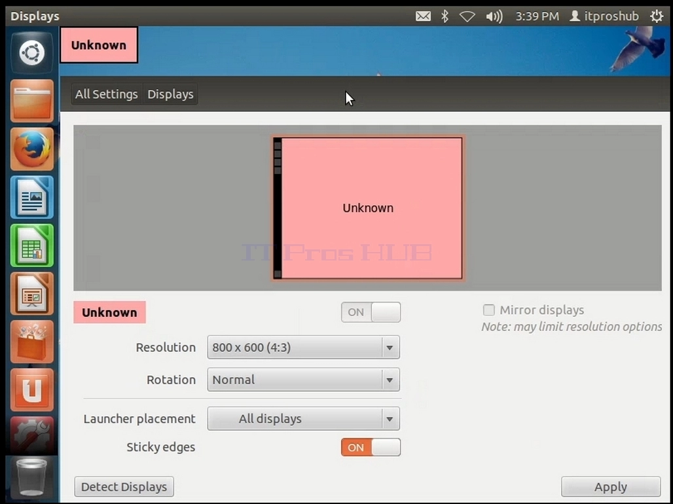Viewport: 673px width, 504px height.
Task: Open the mail envelope indicator
Action: coord(423,16)
